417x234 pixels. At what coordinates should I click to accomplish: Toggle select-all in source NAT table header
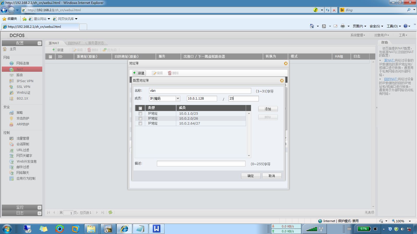(x=50, y=57)
